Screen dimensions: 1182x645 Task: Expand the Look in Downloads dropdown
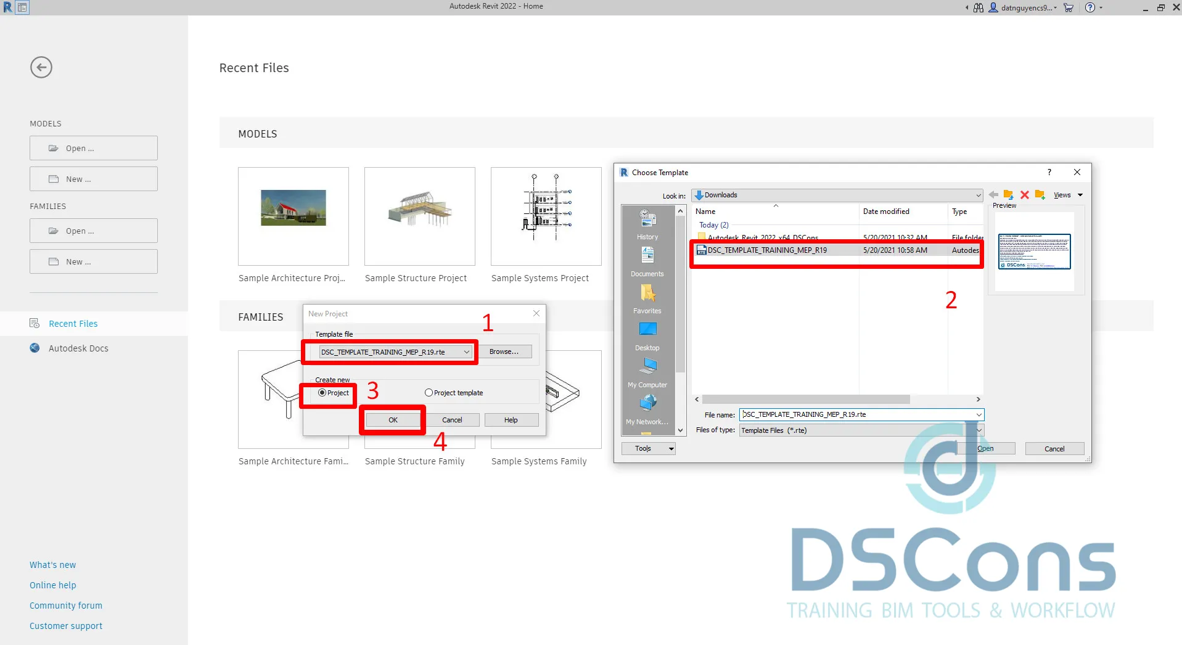(978, 195)
